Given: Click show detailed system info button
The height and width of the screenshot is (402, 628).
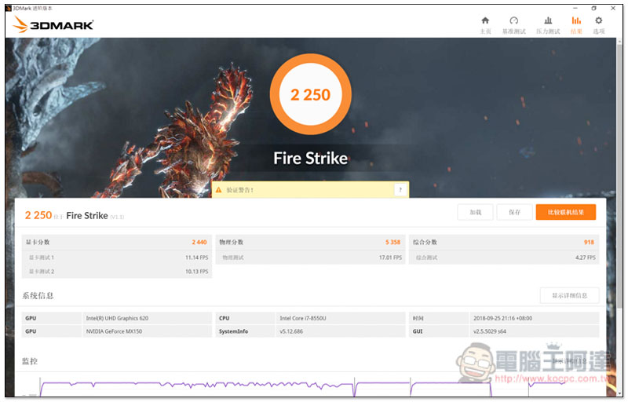Looking at the screenshot, I should pyautogui.click(x=569, y=295).
